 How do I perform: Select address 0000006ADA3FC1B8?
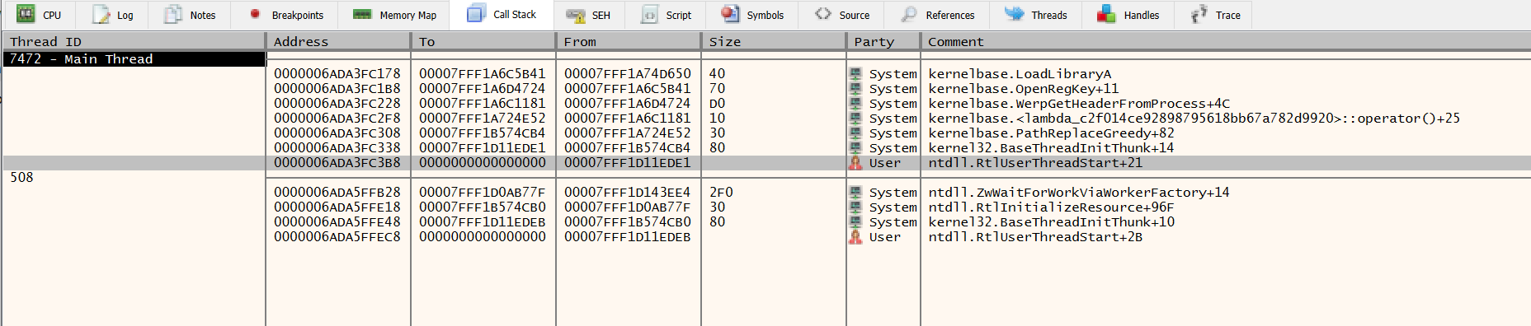[x=337, y=89]
